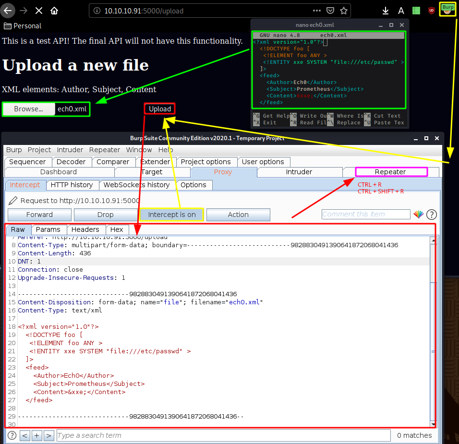Switch to the Repeater tool tab
The width and height of the screenshot is (459, 444).
[x=390, y=172]
